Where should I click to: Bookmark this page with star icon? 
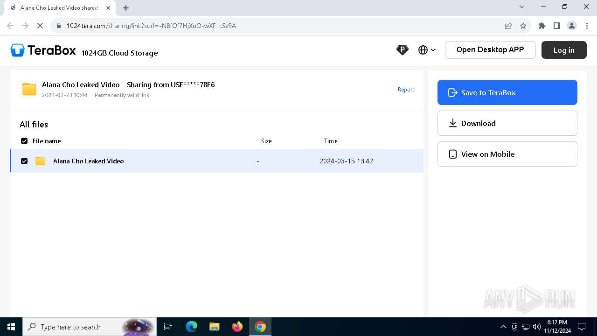(523, 26)
